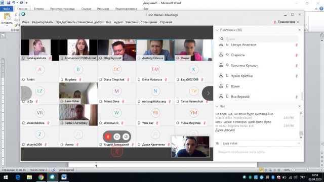The height and width of the screenshot is (182, 324).
Task: Click Bluetooth icon in system tray
Action: click(273, 177)
